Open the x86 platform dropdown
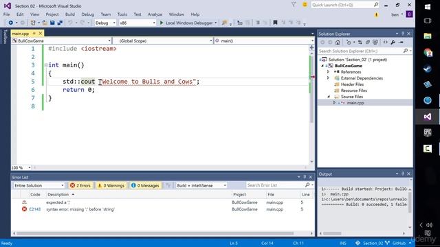This screenshot has height=247, width=440. 137,23
